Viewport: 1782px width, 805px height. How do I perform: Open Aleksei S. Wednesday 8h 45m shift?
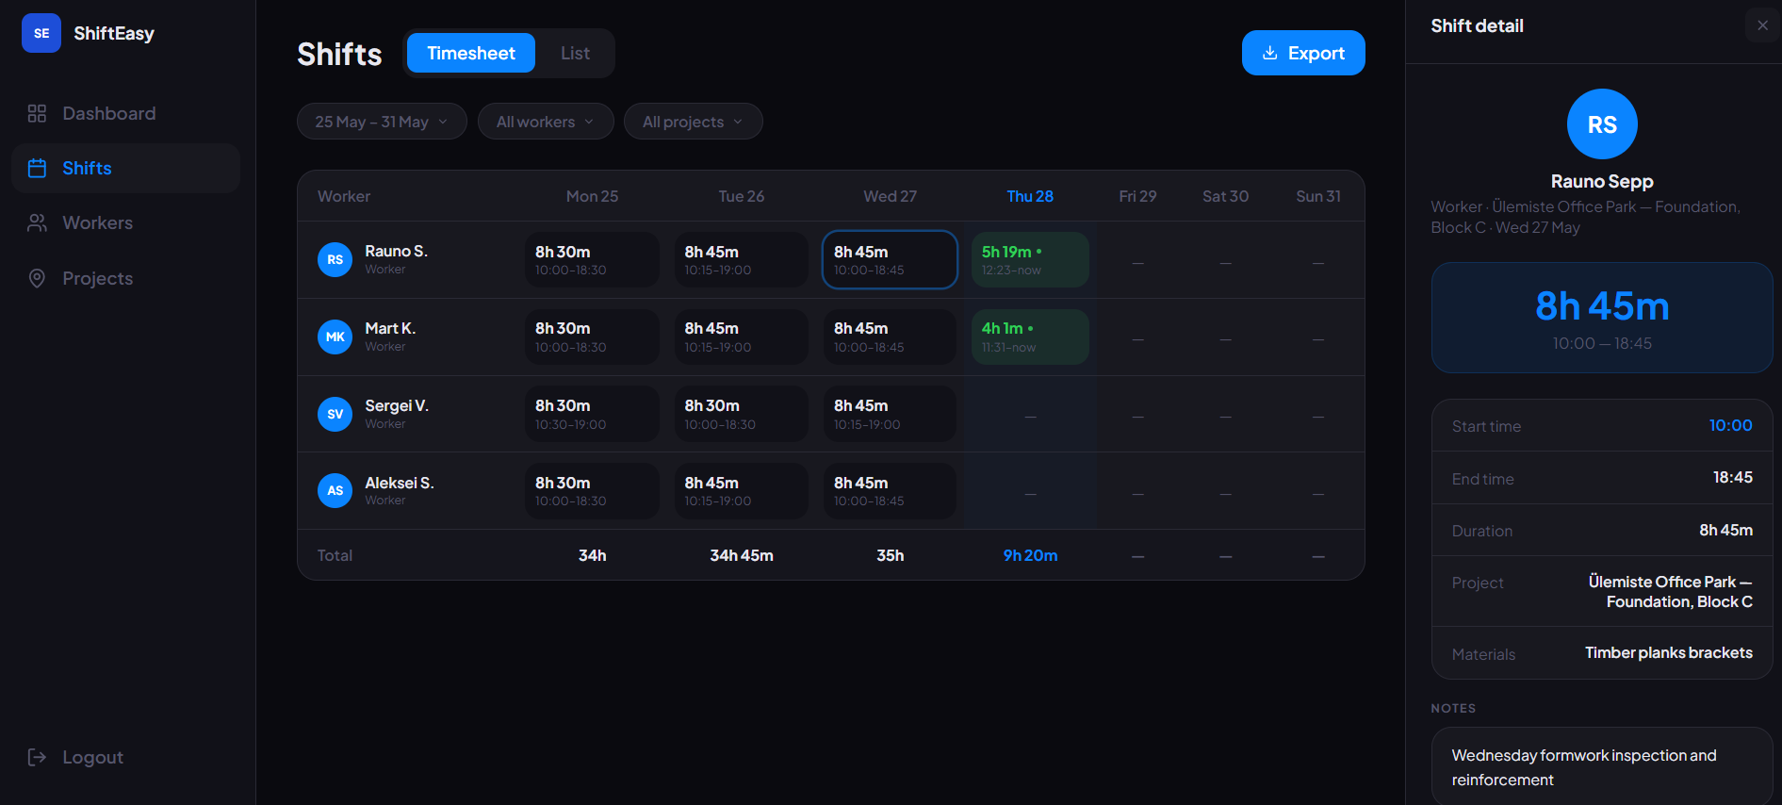(x=890, y=490)
